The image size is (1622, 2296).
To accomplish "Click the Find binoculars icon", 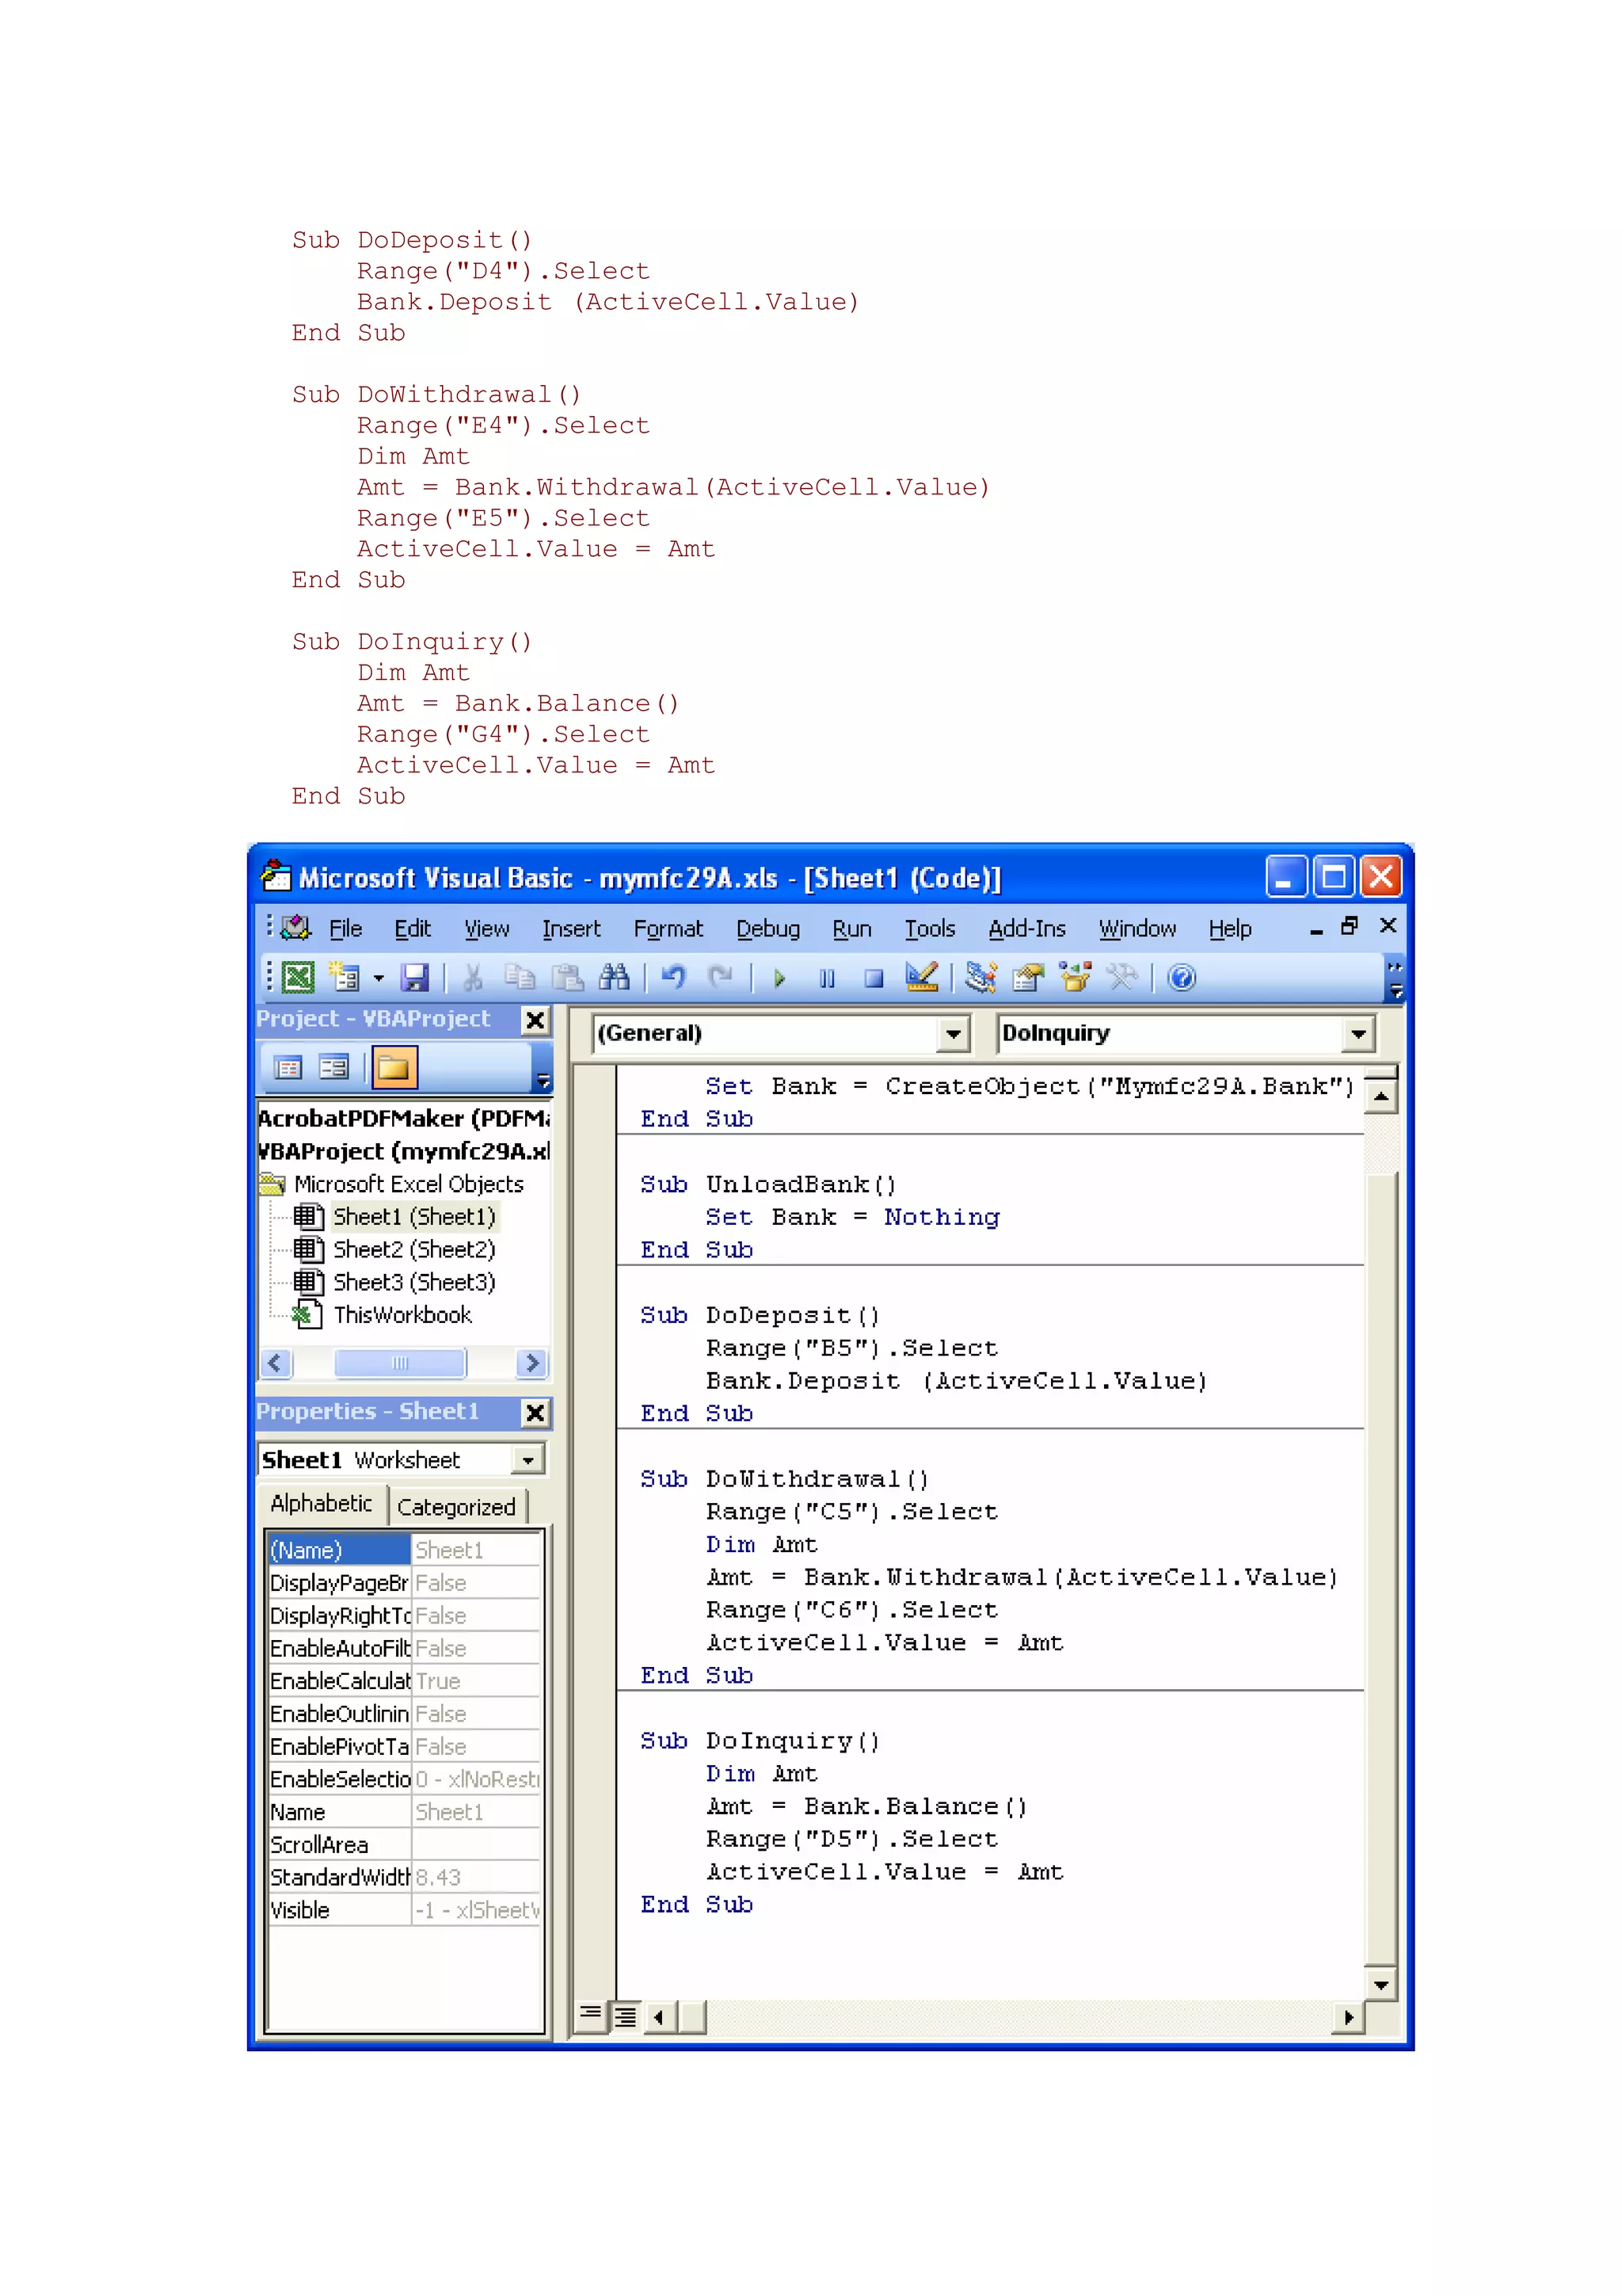I will [614, 977].
